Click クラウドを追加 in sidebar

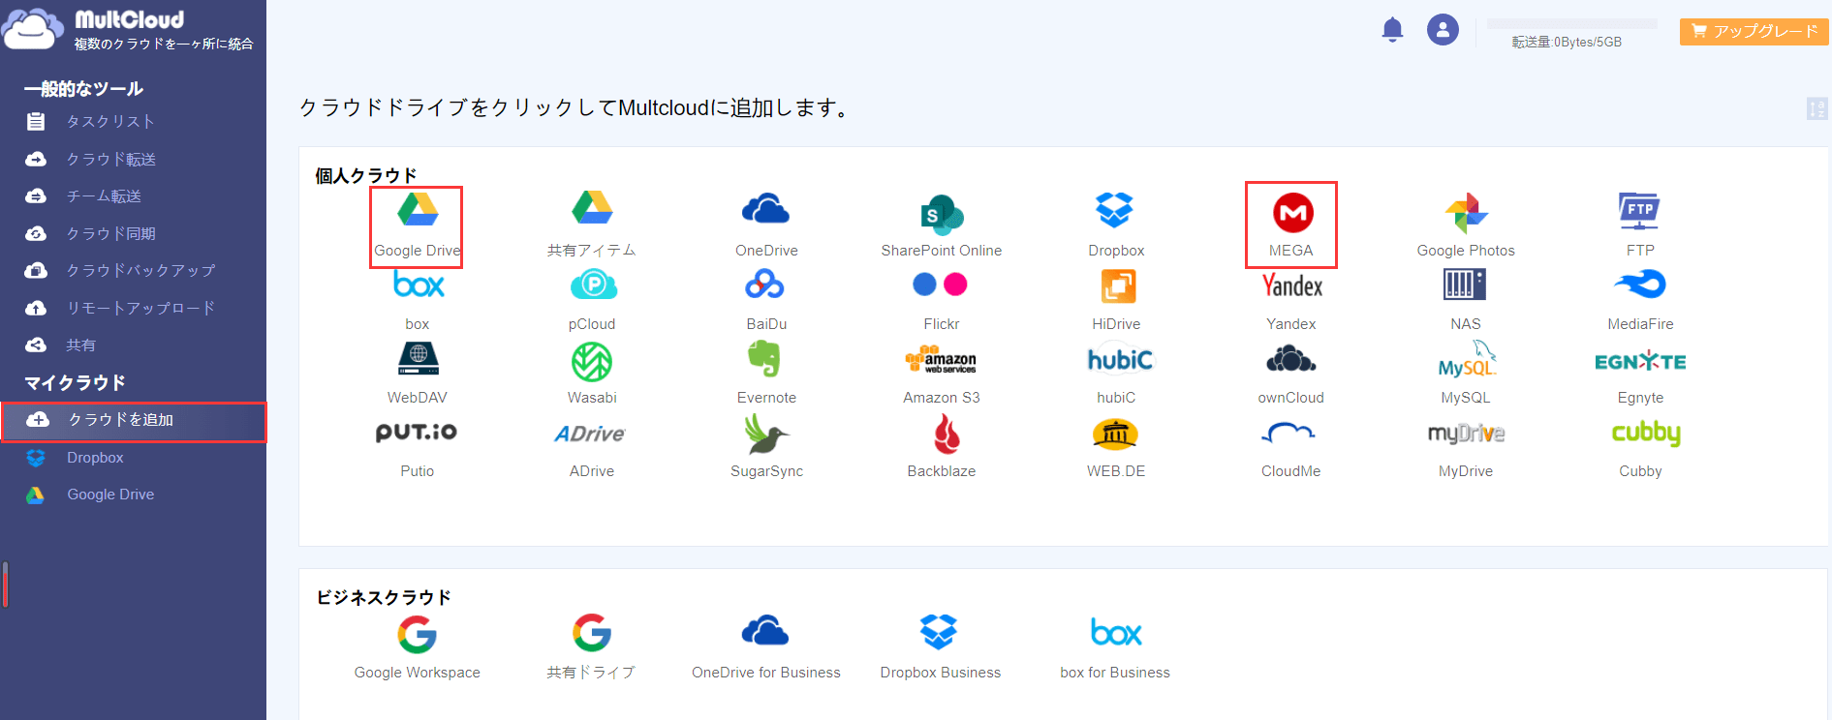(120, 420)
